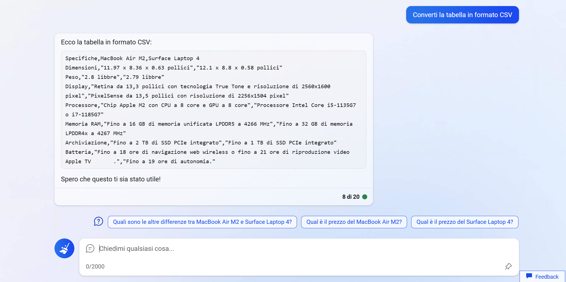Viewport: 566px width, 282px height.
Task: Ask 'Qual è il prezzo del MacBook Air M2?'
Action: click(x=354, y=222)
